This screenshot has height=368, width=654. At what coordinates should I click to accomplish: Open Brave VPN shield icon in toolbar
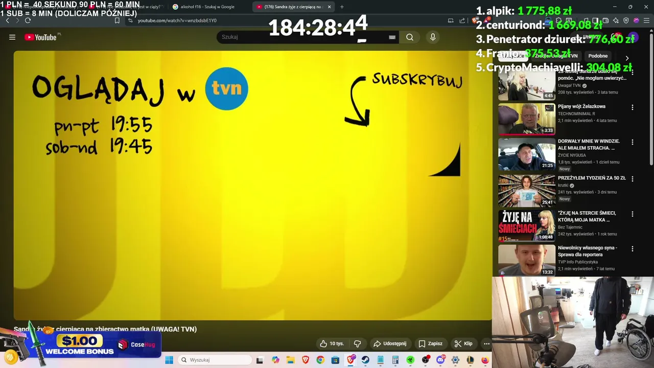626,20
